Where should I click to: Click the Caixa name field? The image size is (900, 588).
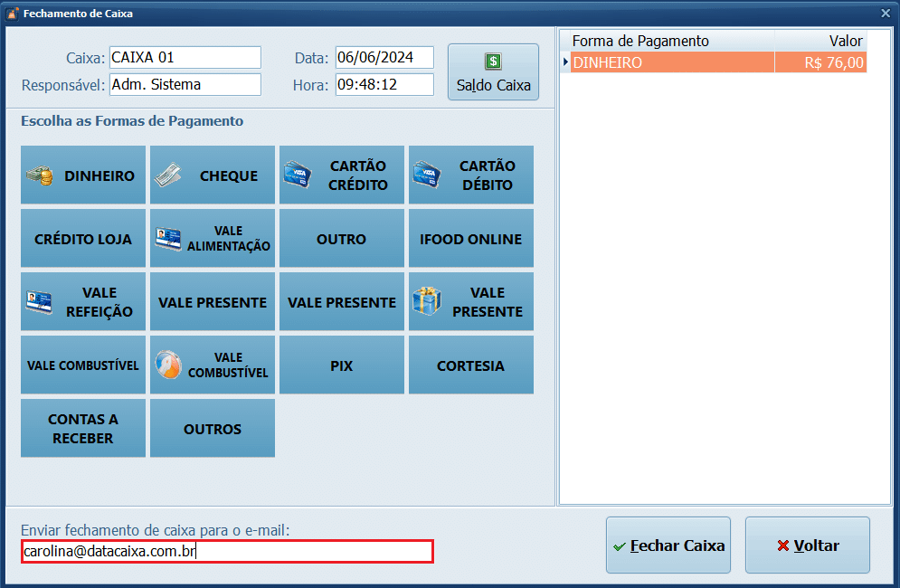[185, 58]
